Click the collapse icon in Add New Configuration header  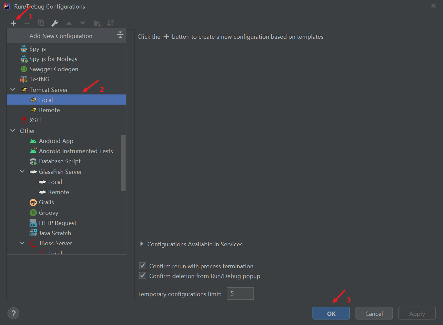[x=120, y=35]
